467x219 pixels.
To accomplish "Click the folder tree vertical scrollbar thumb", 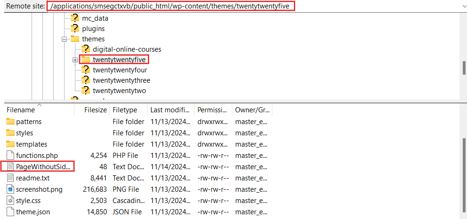I will tap(464, 68).
